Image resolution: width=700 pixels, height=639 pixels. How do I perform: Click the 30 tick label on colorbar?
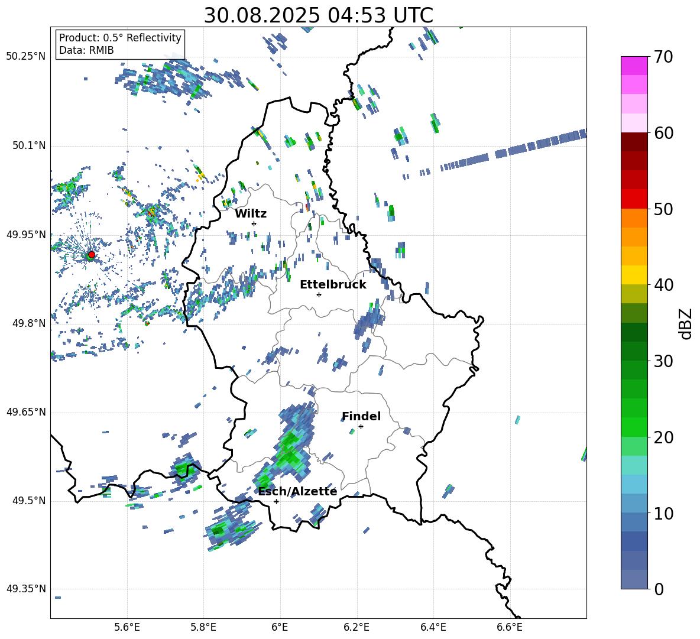[x=663, y=361]
